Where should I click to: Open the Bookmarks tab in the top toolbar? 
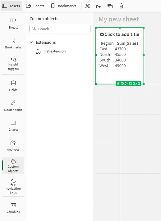coord(64,6)
